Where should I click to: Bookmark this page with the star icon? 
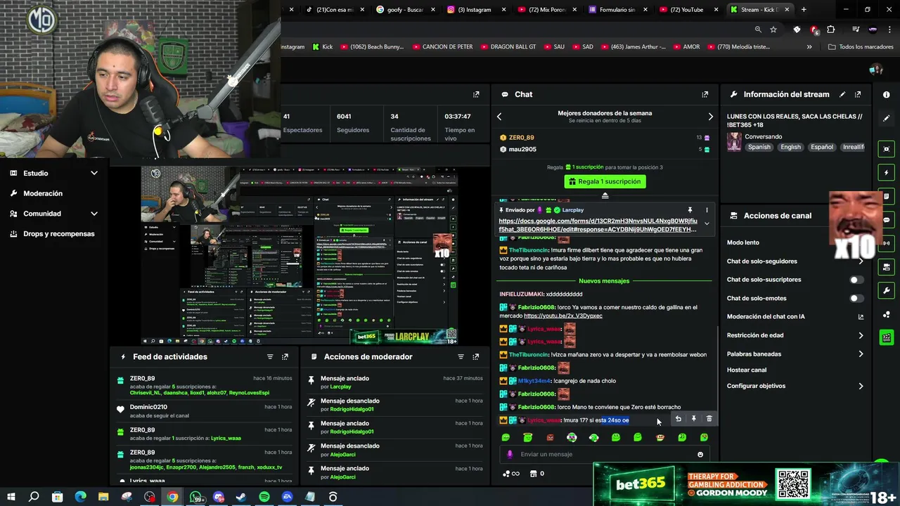pos(773,30)
